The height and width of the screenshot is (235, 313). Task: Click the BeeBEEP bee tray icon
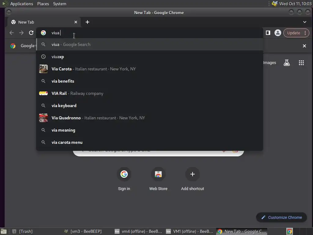click(275, 4)
